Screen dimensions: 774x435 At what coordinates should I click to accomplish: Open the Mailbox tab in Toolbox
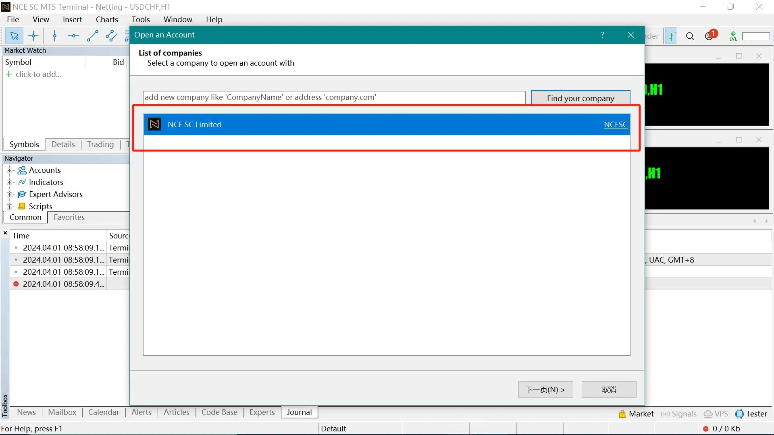pos(62,412)
